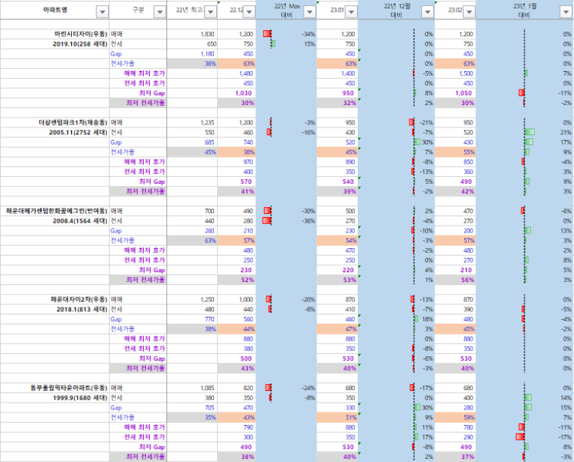Select the 2005.11(2752 세대) cell
The height and width of the screenshot is (462, 574).
55,133
